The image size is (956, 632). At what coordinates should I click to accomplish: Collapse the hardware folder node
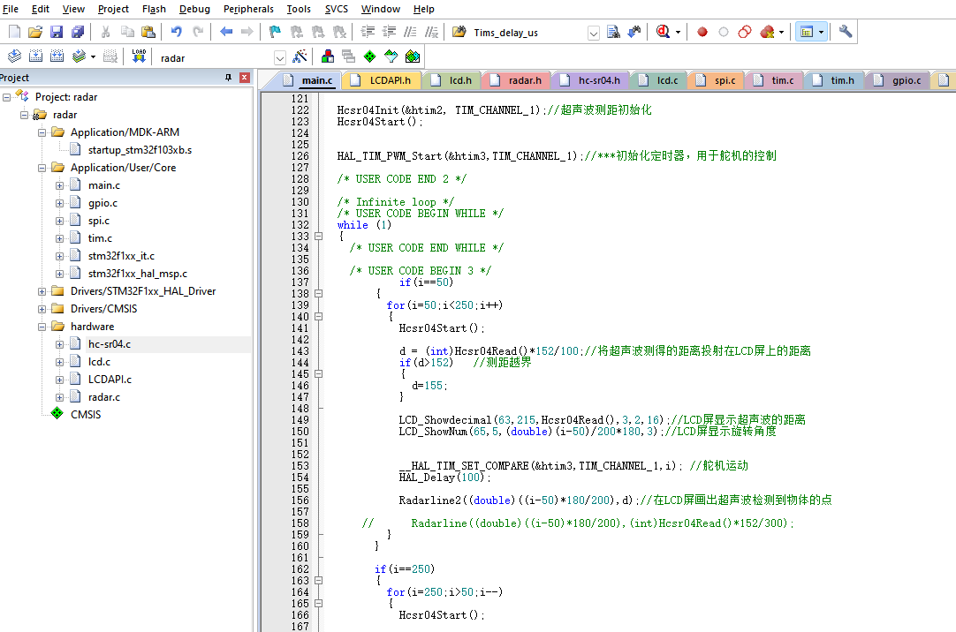pos(42,327)
